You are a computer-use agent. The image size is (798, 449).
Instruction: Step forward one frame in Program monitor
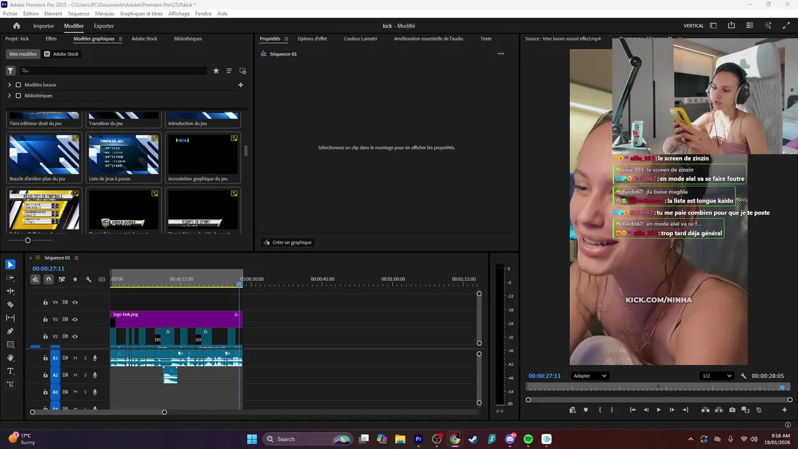pyautogui.click(x=671, y=410)
